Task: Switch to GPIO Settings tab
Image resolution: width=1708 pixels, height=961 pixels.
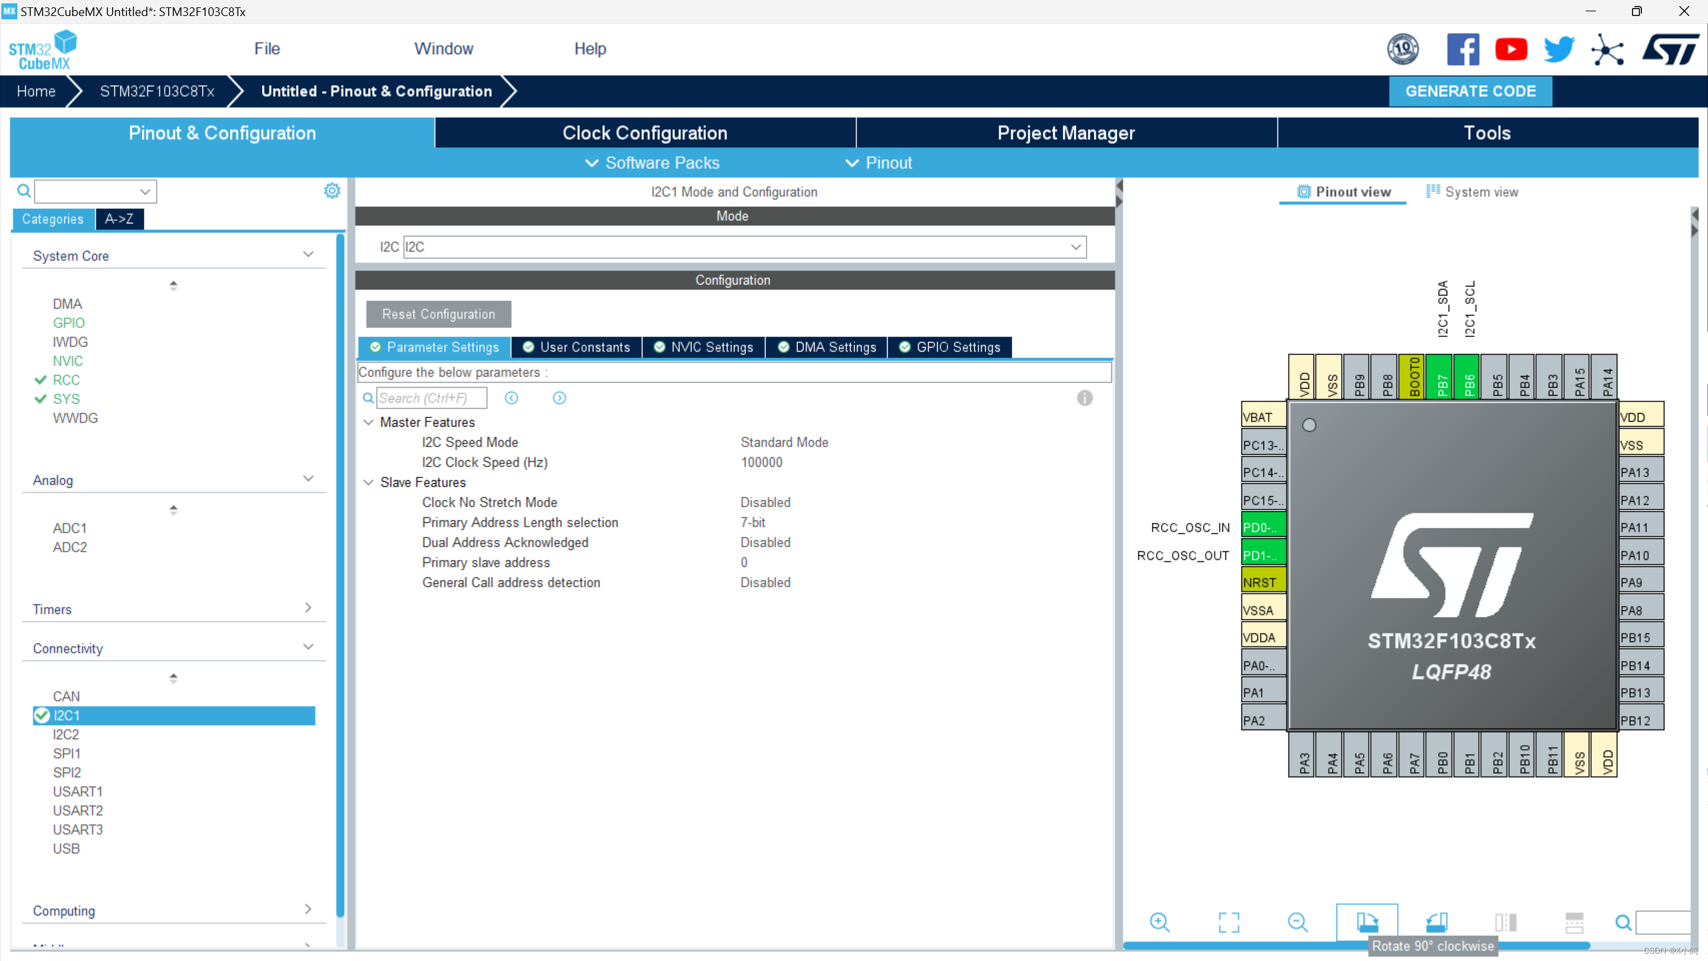Action: tap(949, 347)
